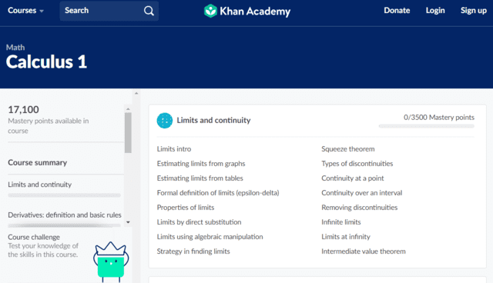Go to the Math breadcrumb

coord(15,48)
